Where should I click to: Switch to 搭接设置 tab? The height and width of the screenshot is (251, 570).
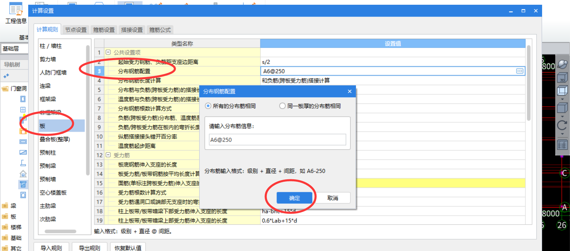click(132, 30)
